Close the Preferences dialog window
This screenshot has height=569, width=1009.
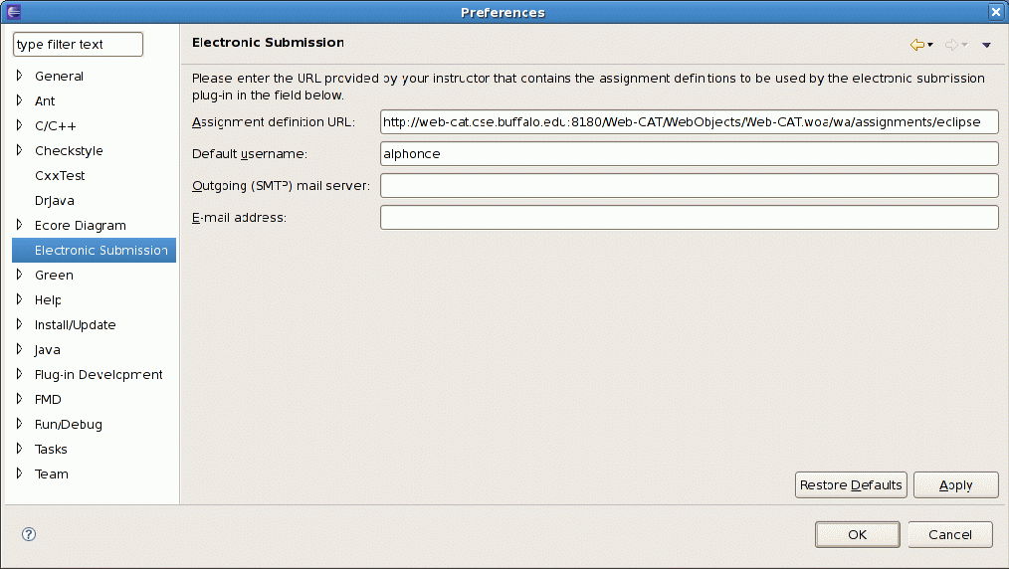(995, 12)
